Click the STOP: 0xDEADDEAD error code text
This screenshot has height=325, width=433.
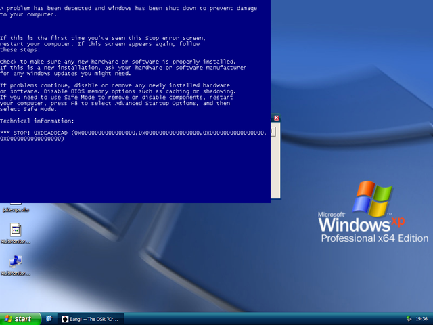41,133
